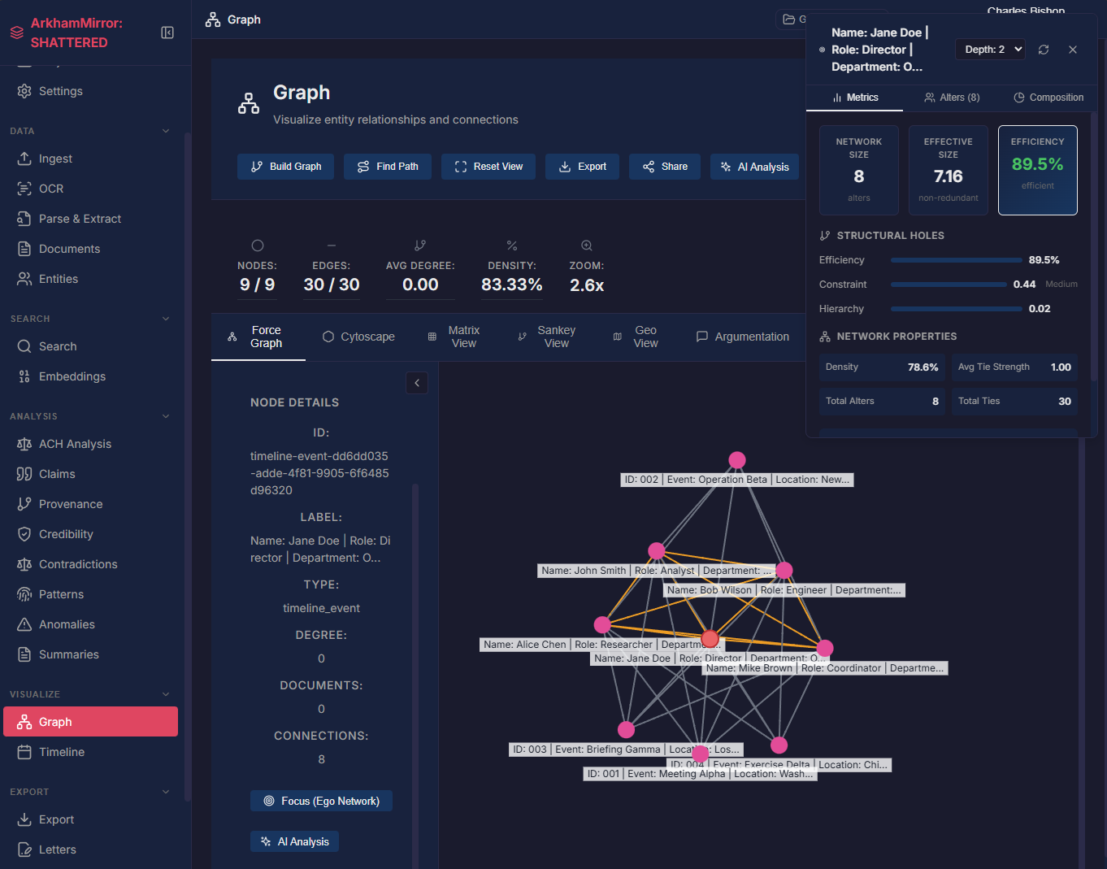Screen dimensions: 1107x869
Task: Collapse the Node Details side panel
Action: coord(417,382)
